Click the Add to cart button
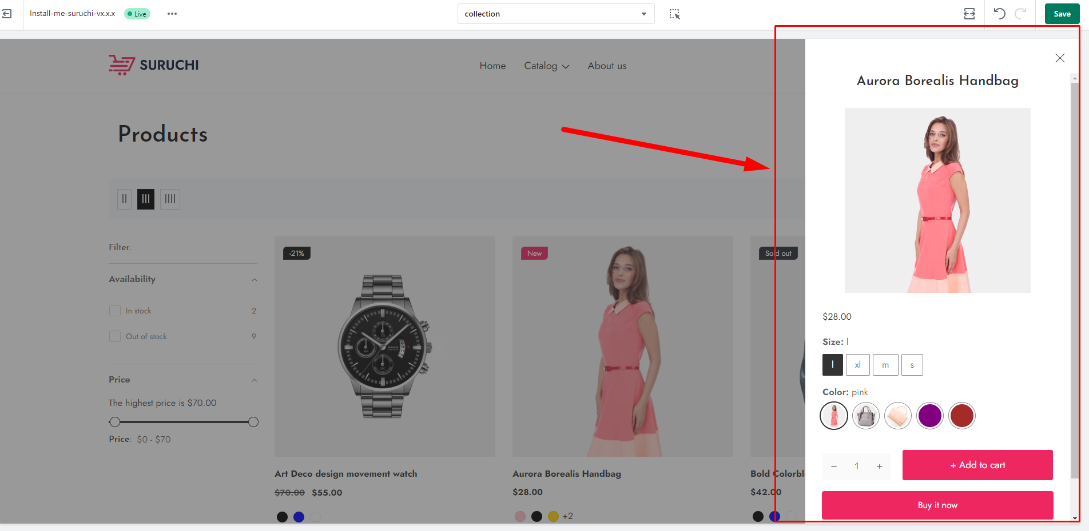Viewport: 1089px width, 531px height. pos(977,465)
